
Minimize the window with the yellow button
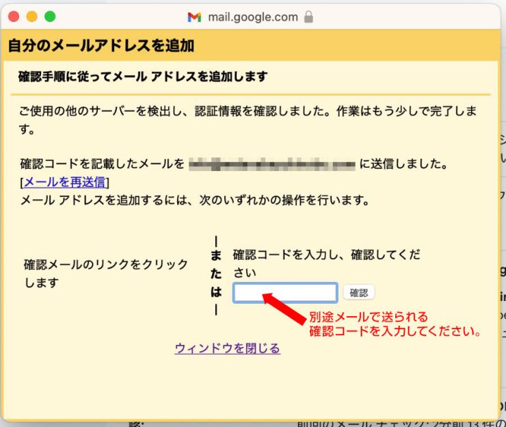pos(32,16)
